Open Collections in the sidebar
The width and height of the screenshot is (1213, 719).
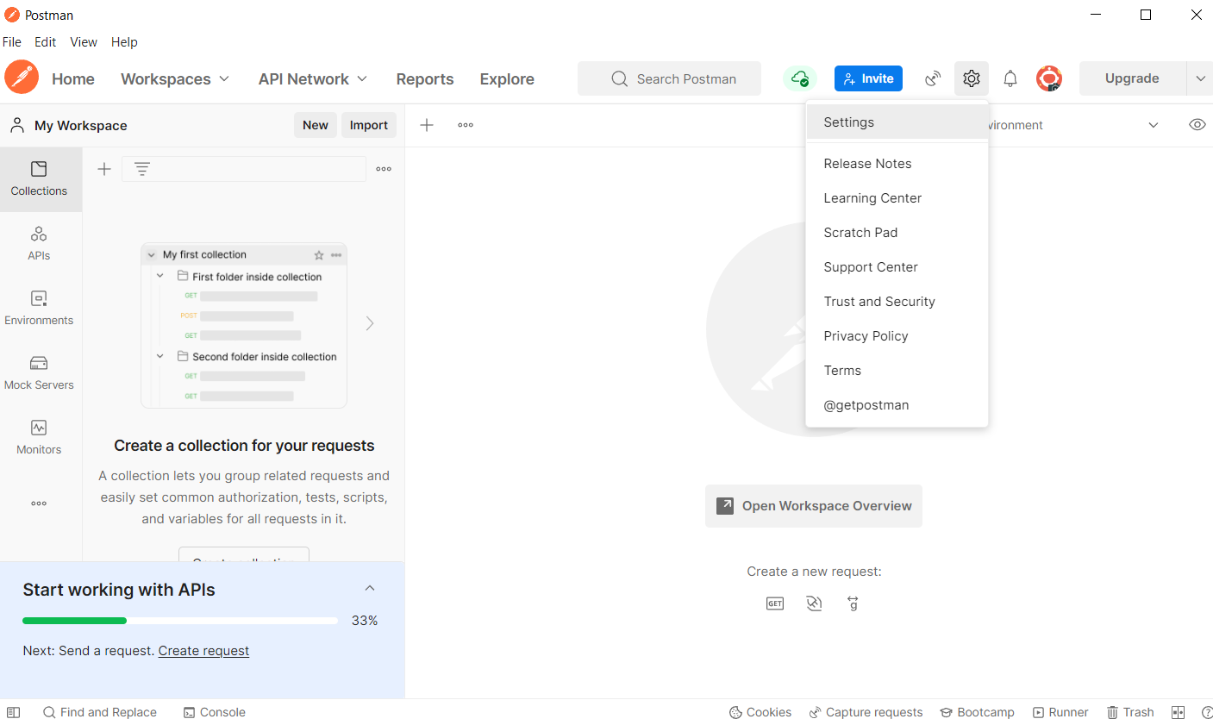[39, 178]
